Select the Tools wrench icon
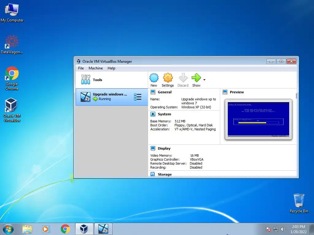Viewport: 314px width, 235px height. tap(86, 80)
